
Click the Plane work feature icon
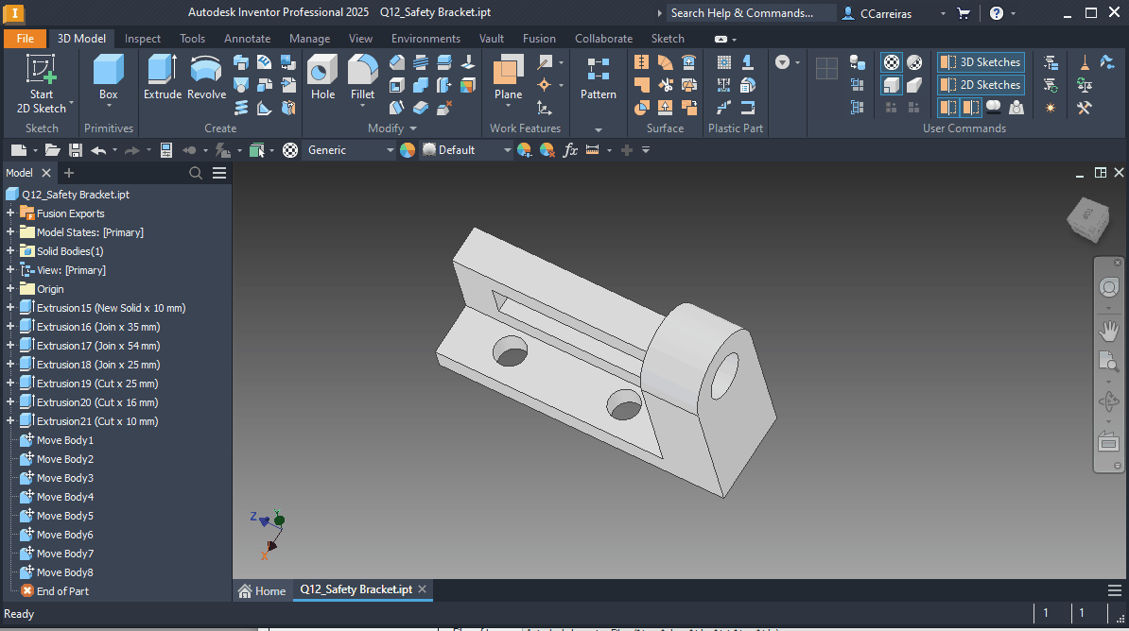pos(507,74)
